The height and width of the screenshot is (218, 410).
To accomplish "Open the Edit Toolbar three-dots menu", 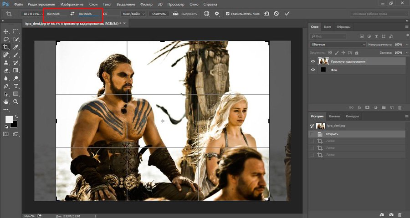I will point(6,110).
